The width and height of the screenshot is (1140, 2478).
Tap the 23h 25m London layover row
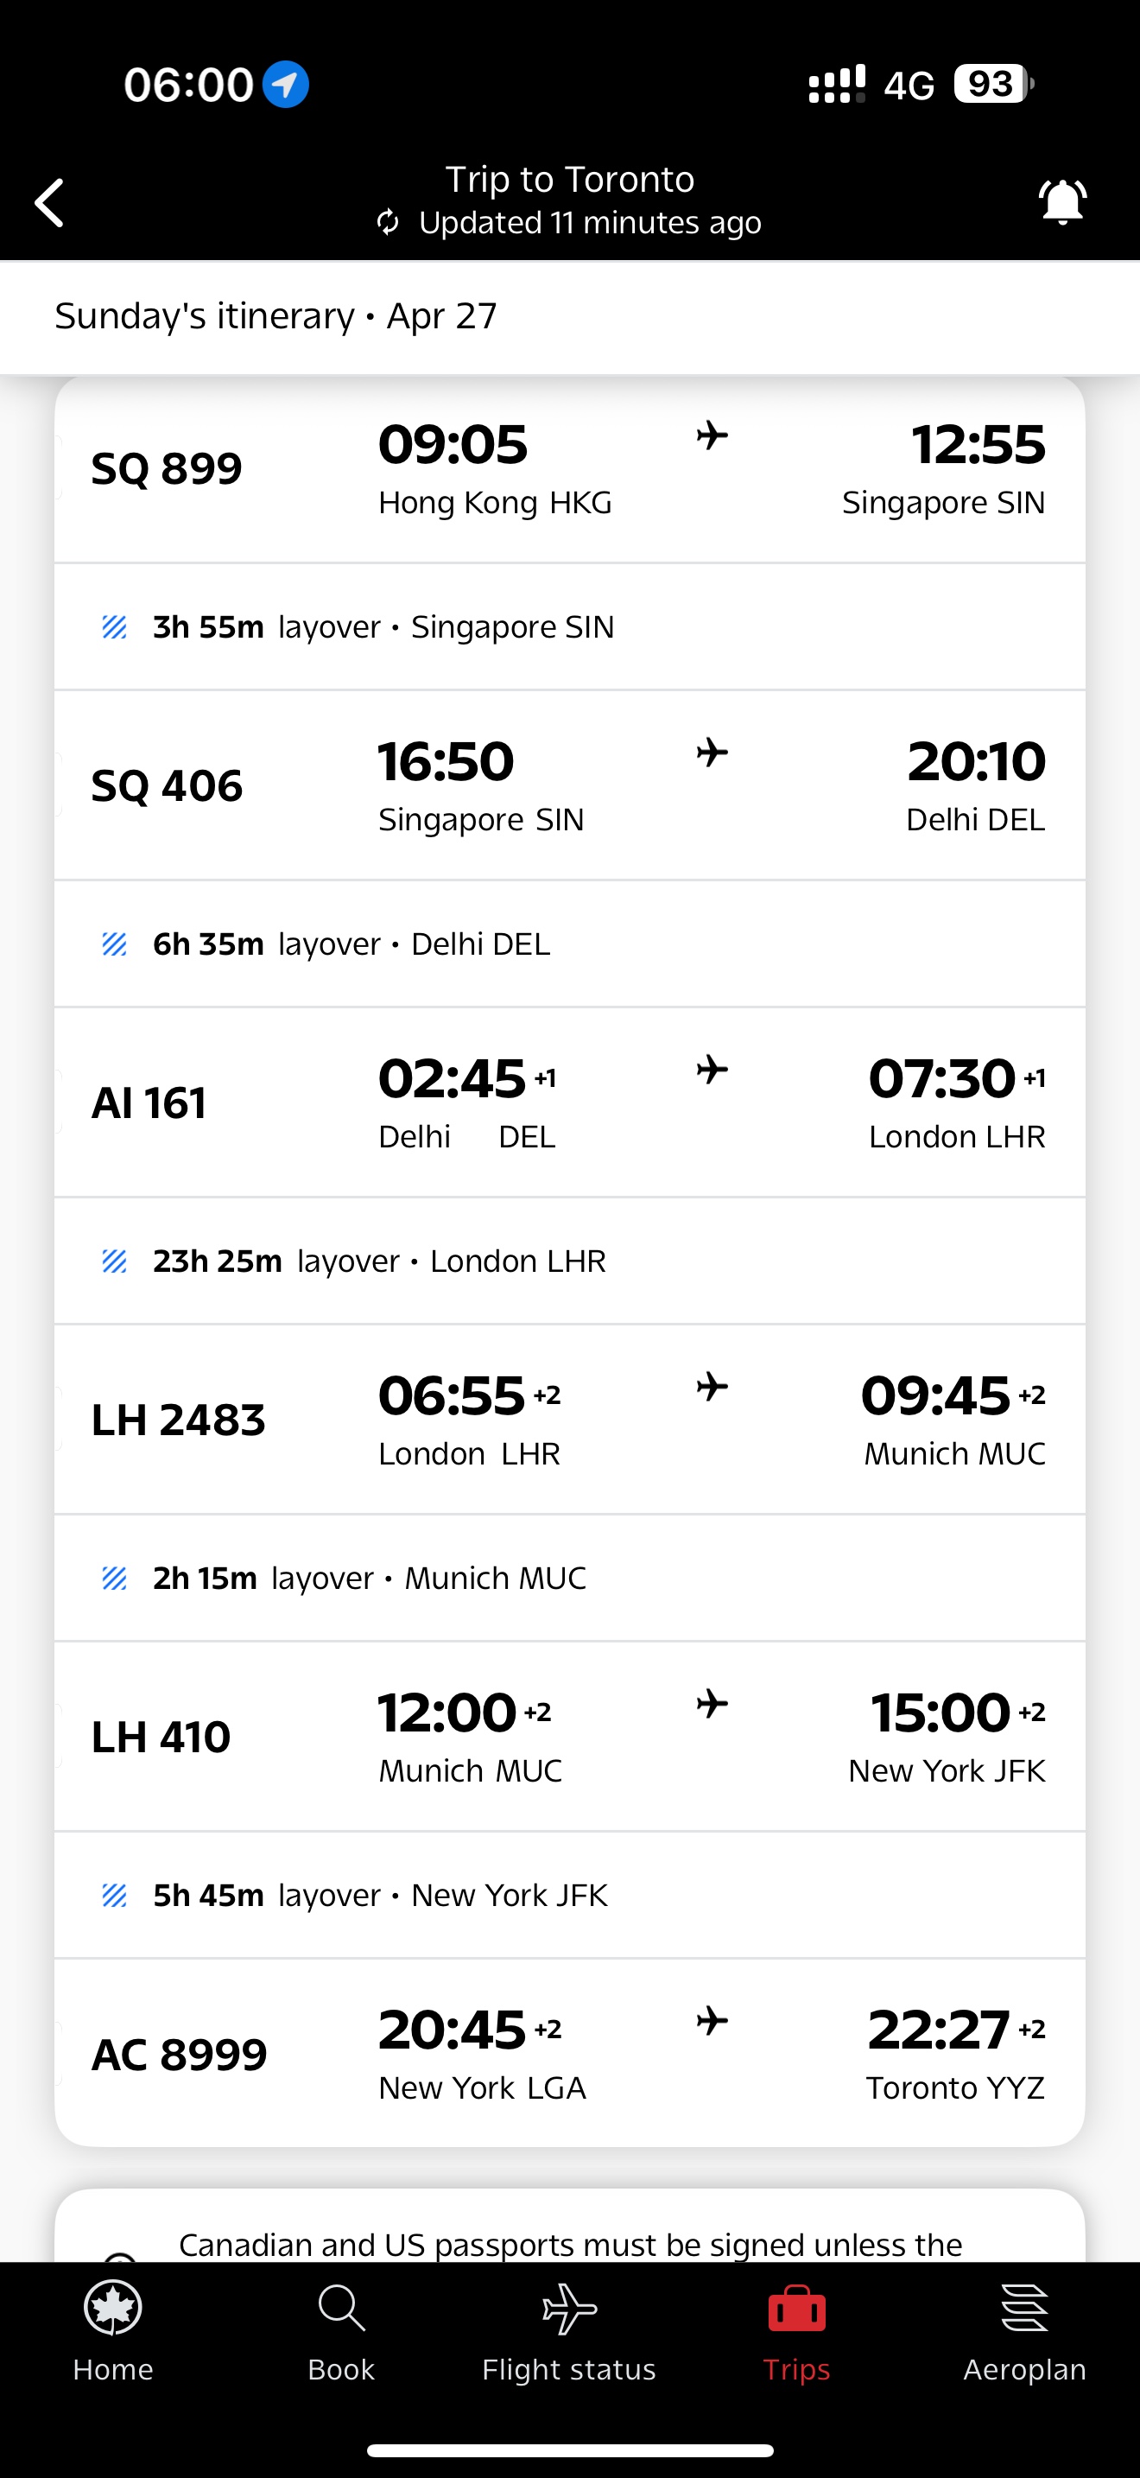[x=570, y=1261]
